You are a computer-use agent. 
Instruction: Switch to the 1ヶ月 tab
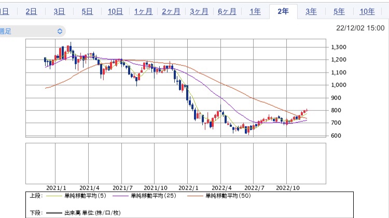(x=143, y=11)
